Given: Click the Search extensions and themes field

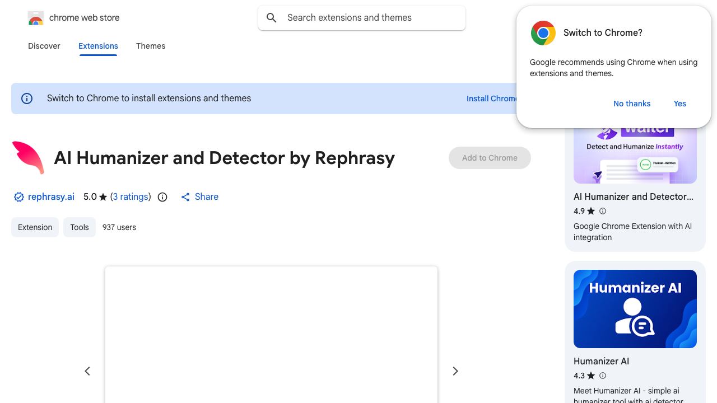Looking at the screenshot, I should coord(362,18).
